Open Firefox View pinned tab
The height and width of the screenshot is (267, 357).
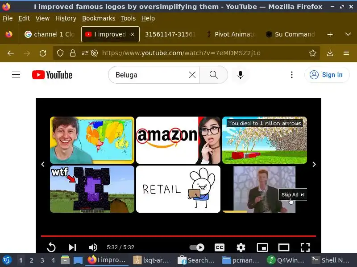coord(9,34)
